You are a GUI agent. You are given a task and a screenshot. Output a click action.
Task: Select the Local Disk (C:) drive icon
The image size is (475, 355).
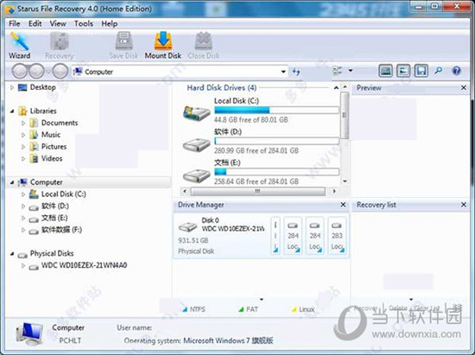197,113
